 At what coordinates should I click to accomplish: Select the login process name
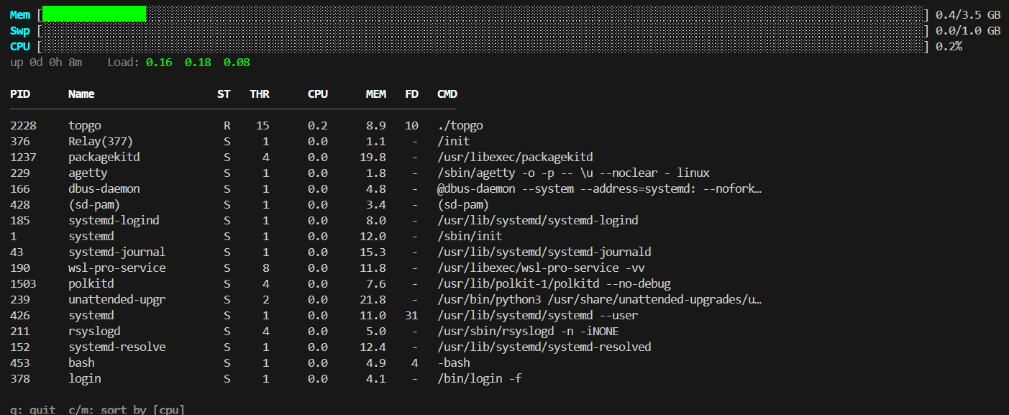(x=85, y=379)
